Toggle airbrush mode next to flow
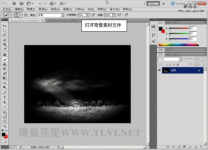Screen dimensions: 208x150 pyautogui.click(x=119, y=15)
